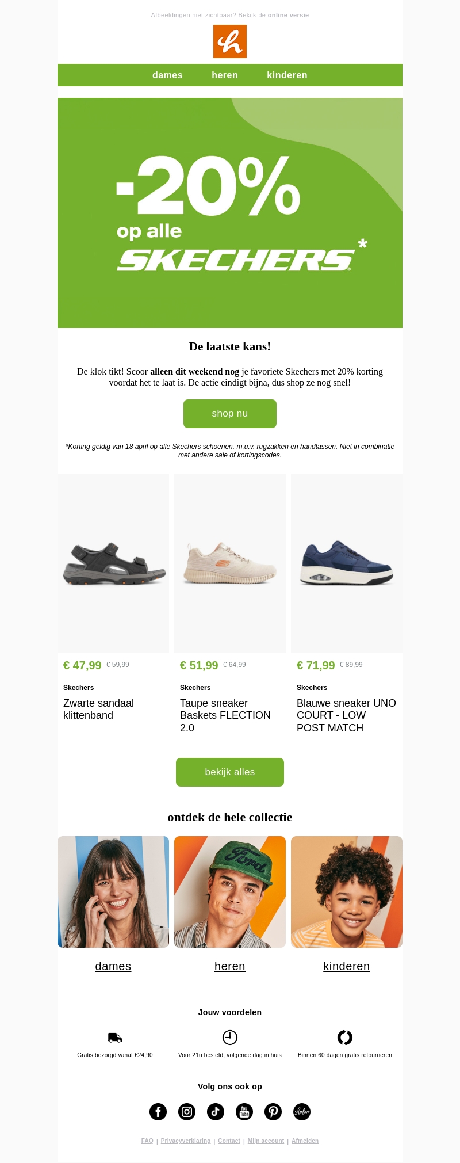Screen dimensions: 460x1163
Task: Select the heren menu item
Action: (225, 75)
